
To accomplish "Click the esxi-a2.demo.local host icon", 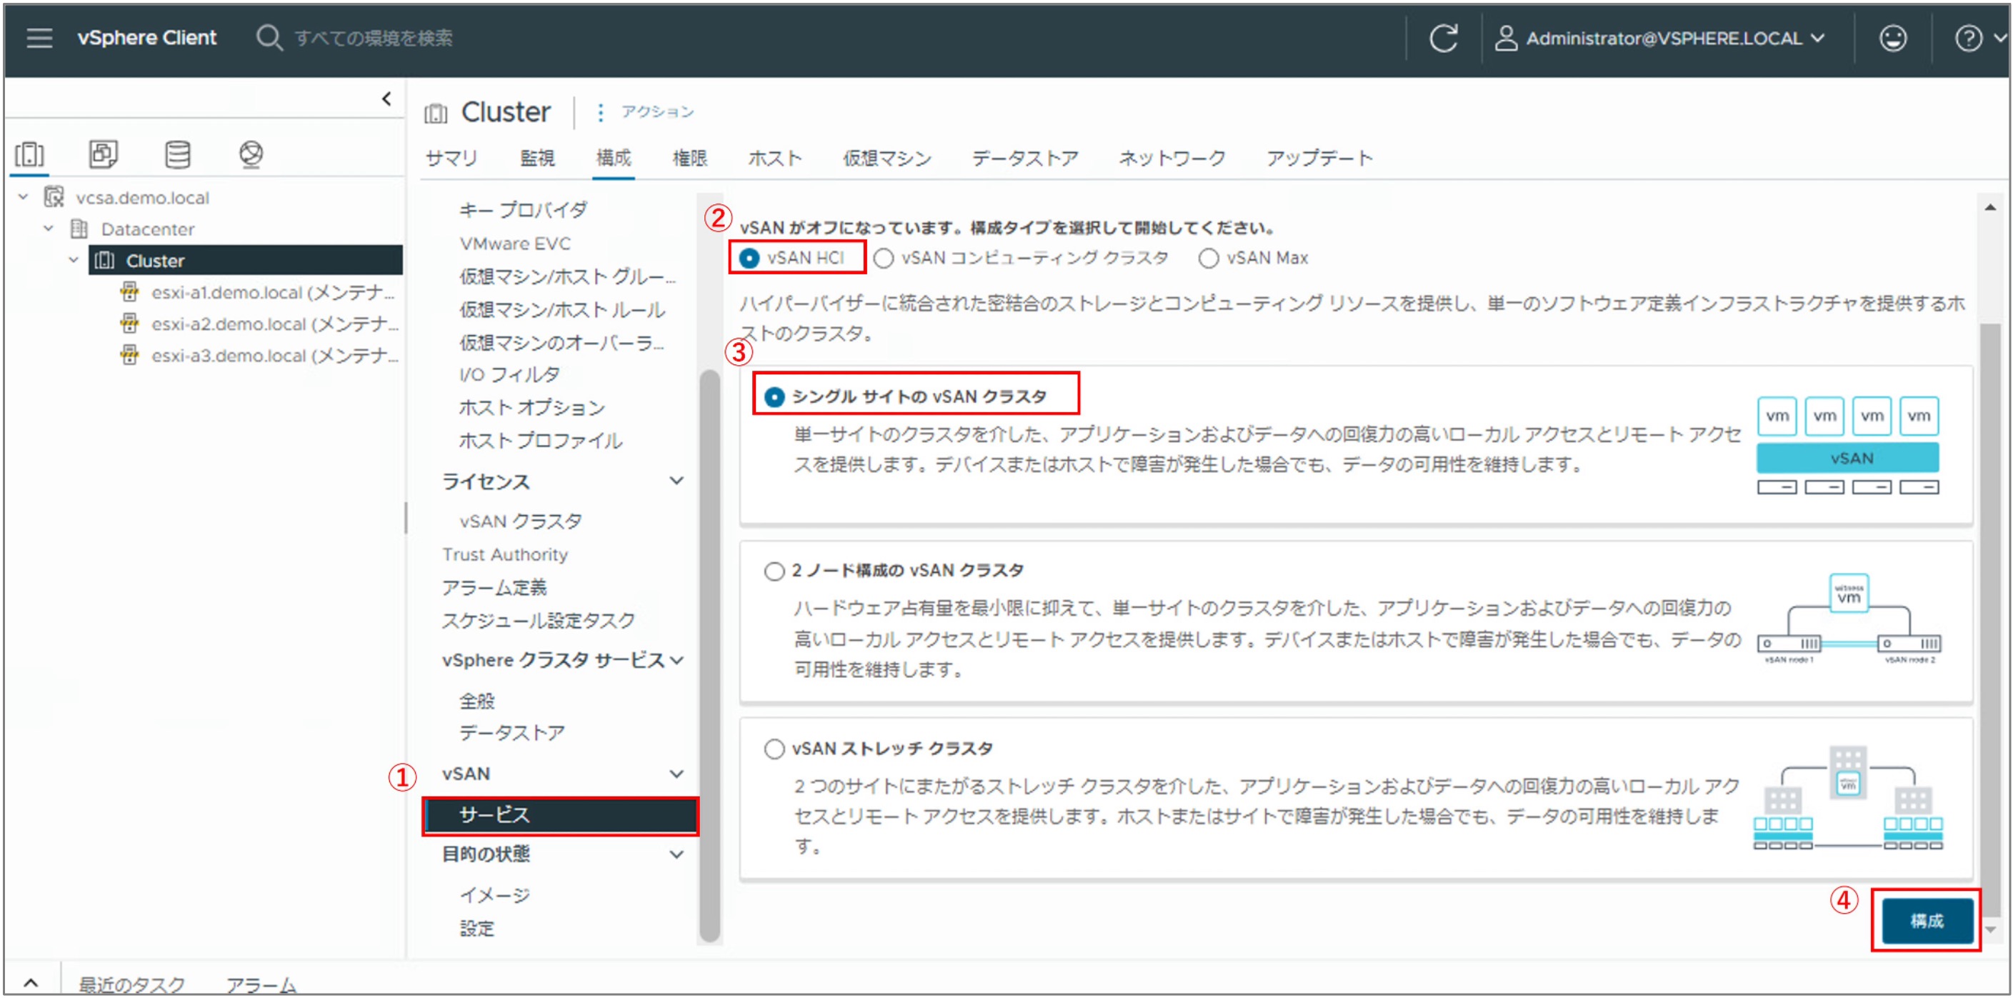I will pos(130,324).
